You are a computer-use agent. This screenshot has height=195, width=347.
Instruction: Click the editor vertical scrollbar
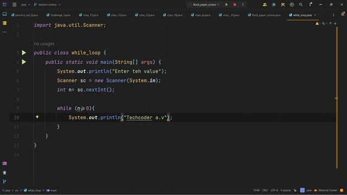[x=337, y=97]
